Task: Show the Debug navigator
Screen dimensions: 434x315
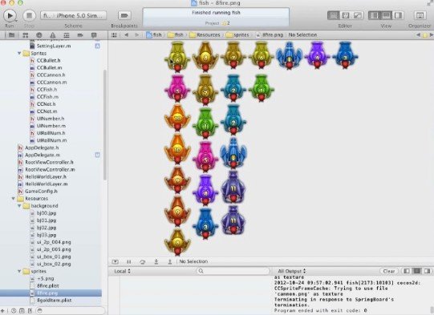Action: coord(67,35)
